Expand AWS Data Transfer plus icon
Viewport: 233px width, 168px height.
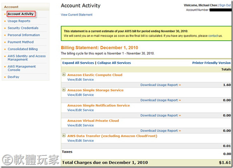tap(64, 136)
